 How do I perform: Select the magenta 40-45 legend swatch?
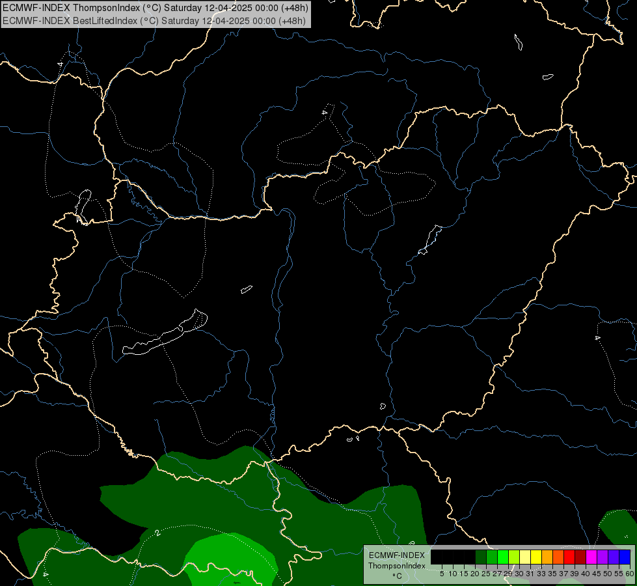591,557
